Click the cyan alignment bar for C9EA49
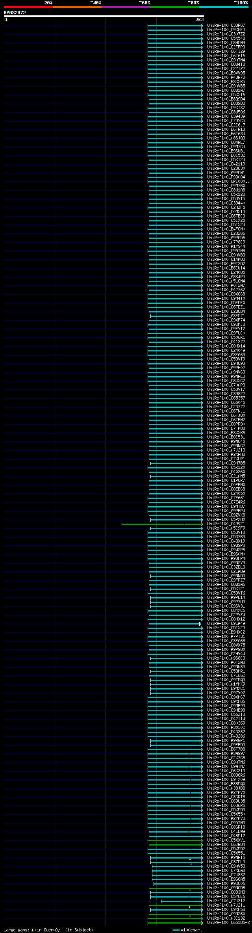The height and width of the screenshot is (933, 252). 175,624
